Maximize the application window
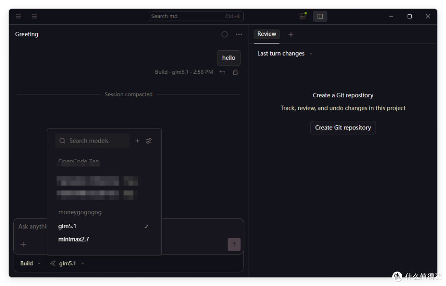Image resolution: width=446 pixels, height=286 pixels. pos(410,16)
